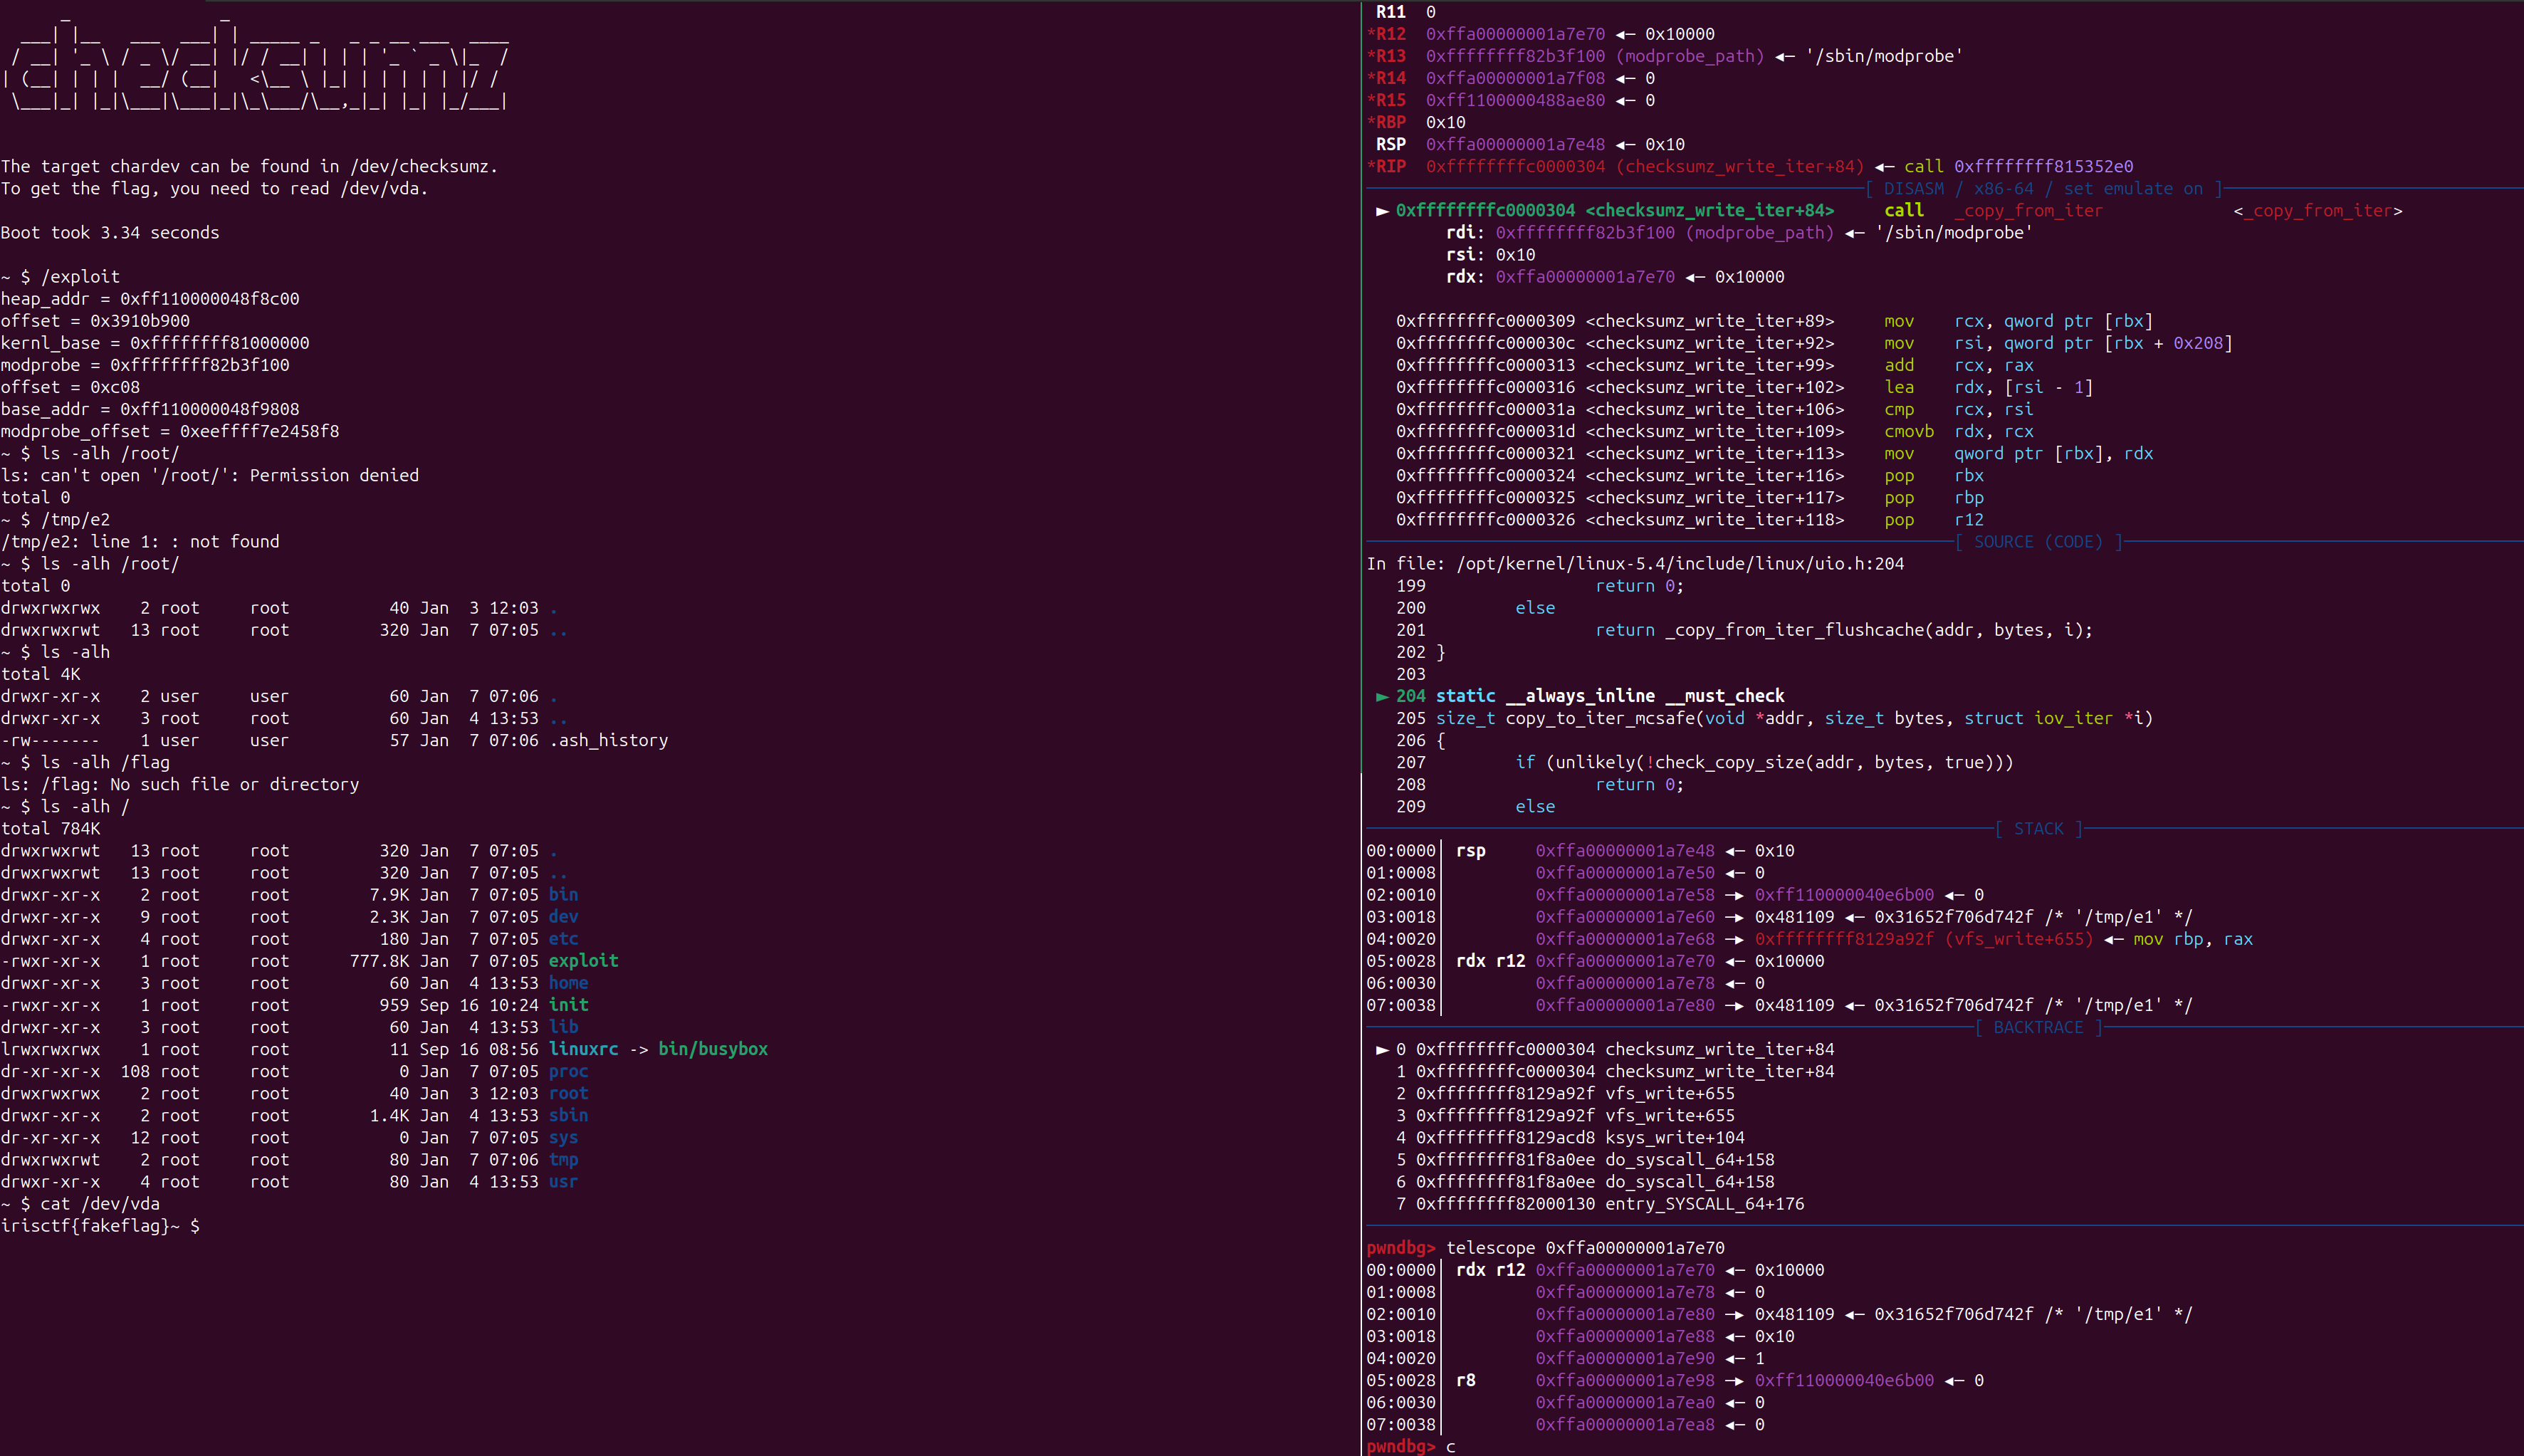Click the '/dev/checksumz' chardev description line
Image resolution: width=2524 pixels, height=1456 pixels.
click(249, 166)
